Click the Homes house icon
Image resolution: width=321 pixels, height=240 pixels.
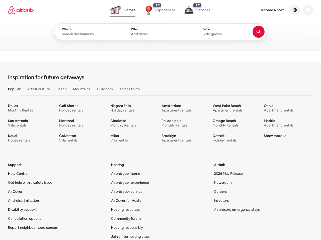click(x=116, y=10)
